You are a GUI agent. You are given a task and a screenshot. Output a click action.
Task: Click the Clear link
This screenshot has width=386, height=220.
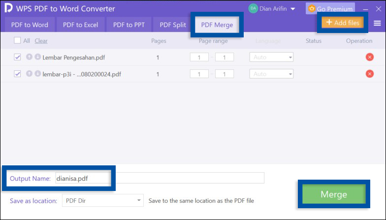click(x=41, y=41)
